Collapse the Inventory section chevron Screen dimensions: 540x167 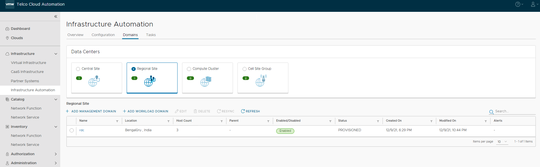[56, 127]
